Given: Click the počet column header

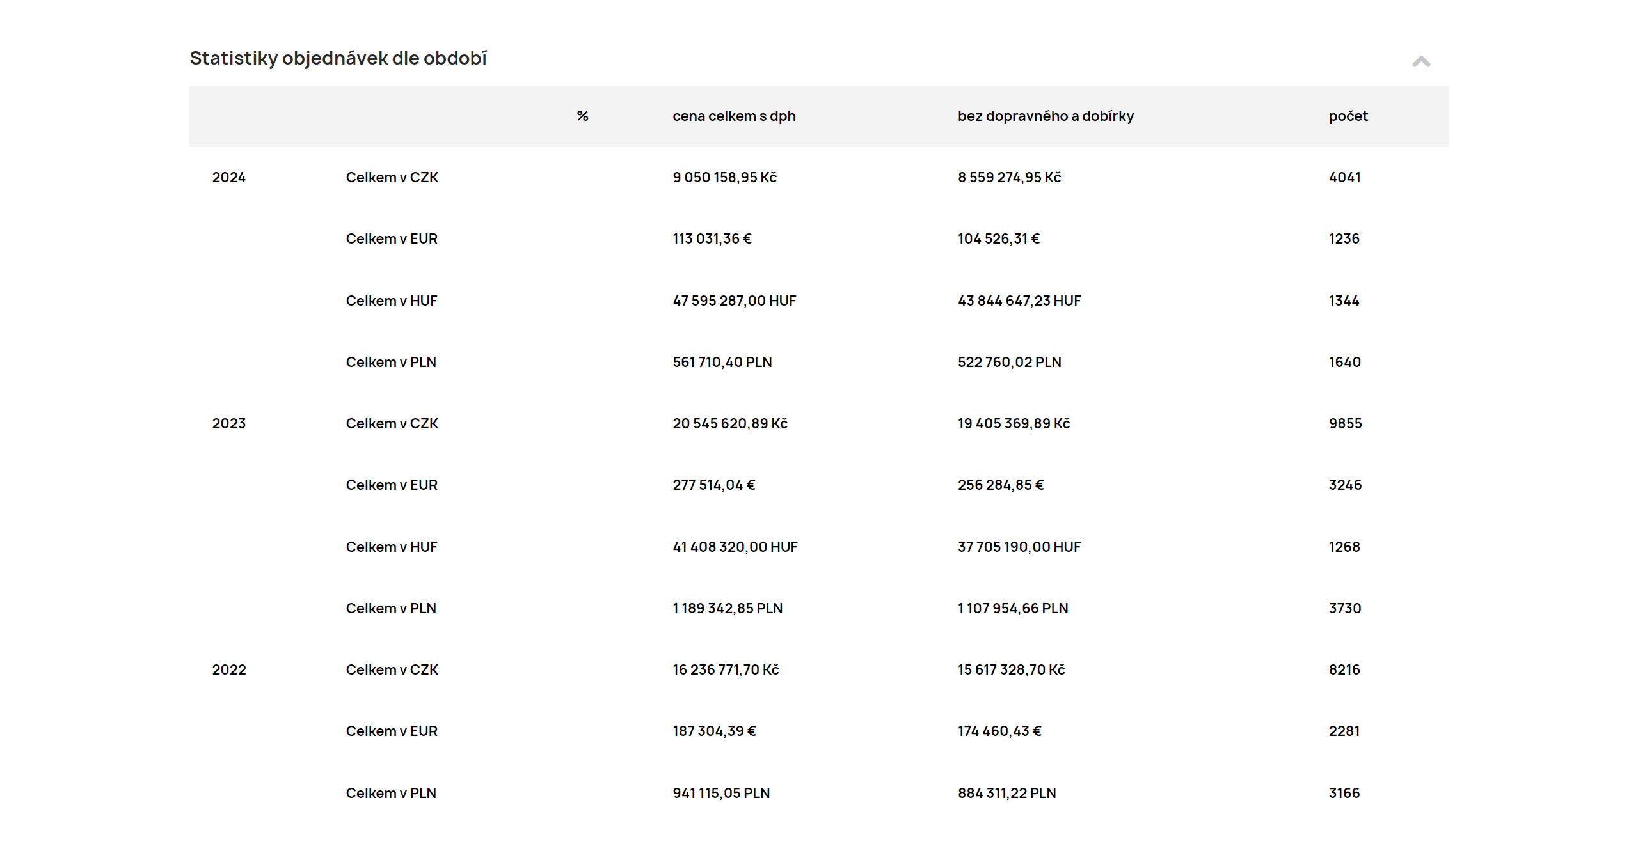Looking at the screenshot, I should coord(1348,116).
